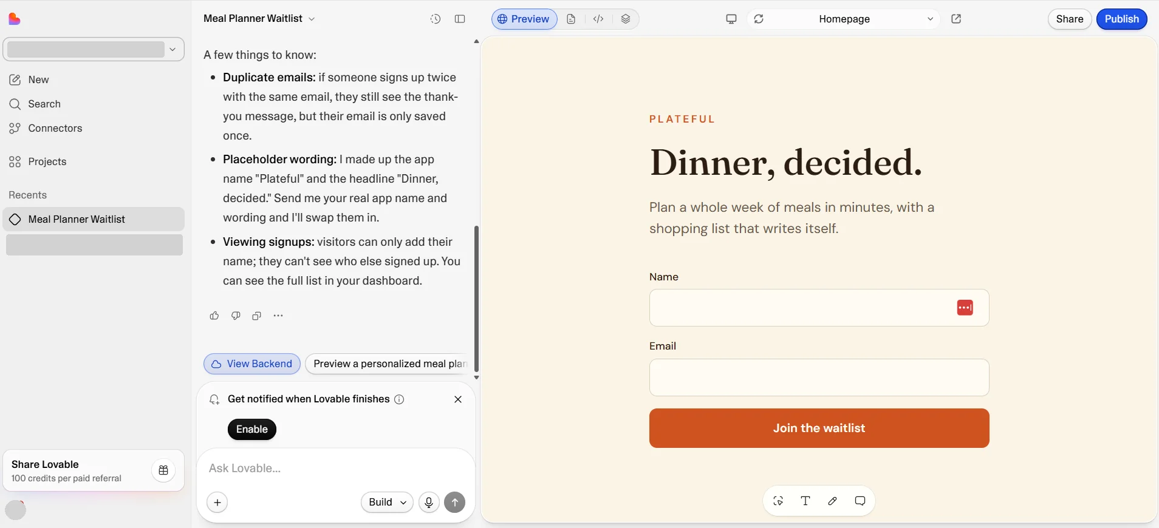Dismiss the Get notified banner
The width and height of the screenshot is (1159, 528).
(x=458, y=399)
